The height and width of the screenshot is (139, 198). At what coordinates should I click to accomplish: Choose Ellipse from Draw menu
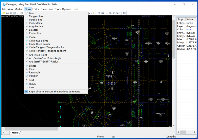click(x=56, y=66)
